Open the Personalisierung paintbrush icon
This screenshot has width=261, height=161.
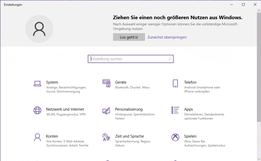[106, 111]
